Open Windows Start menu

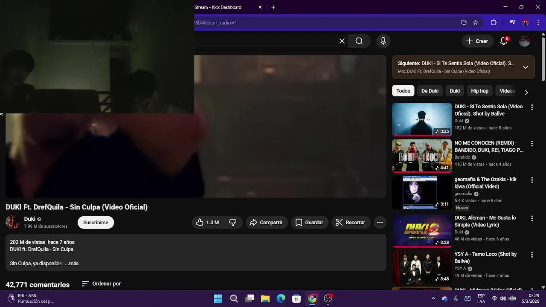[218, 298]
